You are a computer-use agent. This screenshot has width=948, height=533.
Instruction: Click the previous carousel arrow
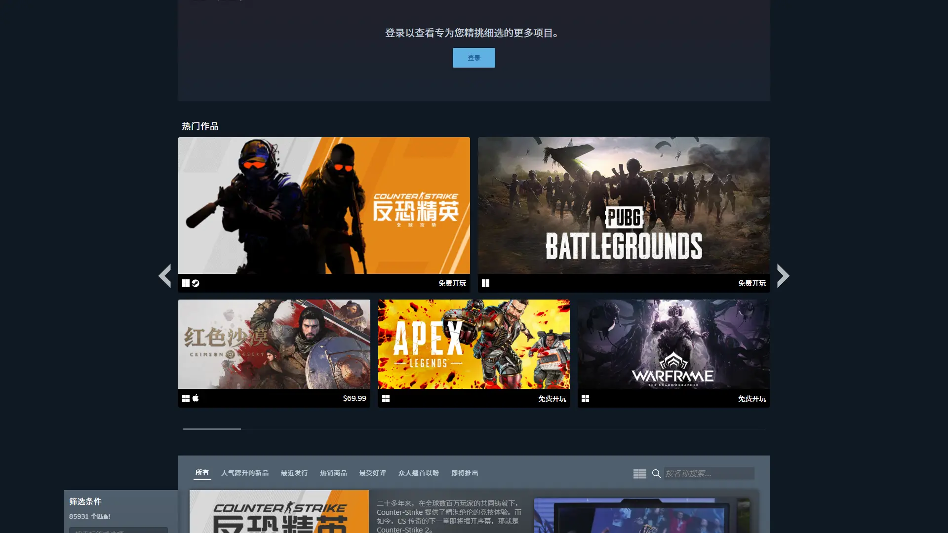point(164,275)
